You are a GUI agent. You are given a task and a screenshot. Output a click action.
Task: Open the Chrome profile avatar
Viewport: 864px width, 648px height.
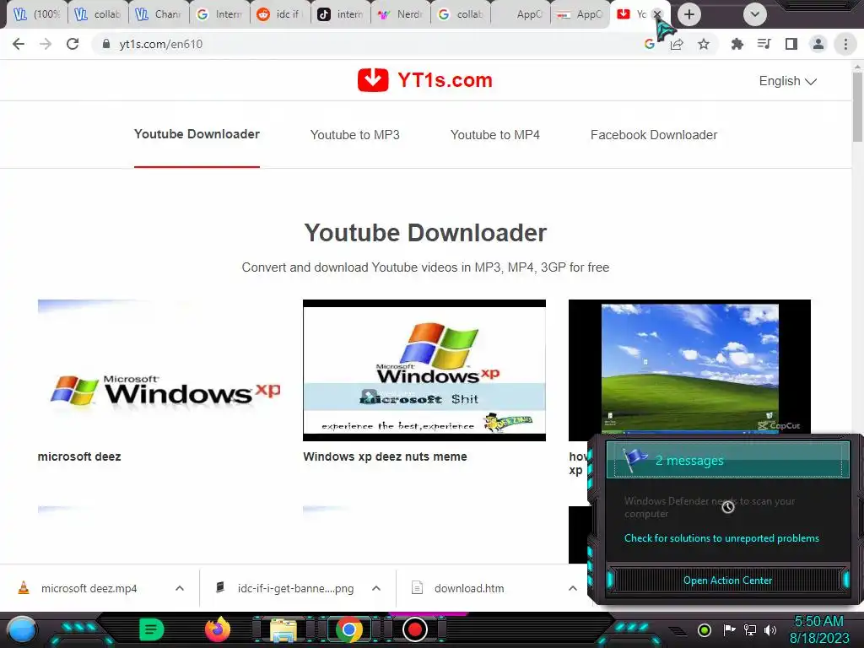point(818,44)
